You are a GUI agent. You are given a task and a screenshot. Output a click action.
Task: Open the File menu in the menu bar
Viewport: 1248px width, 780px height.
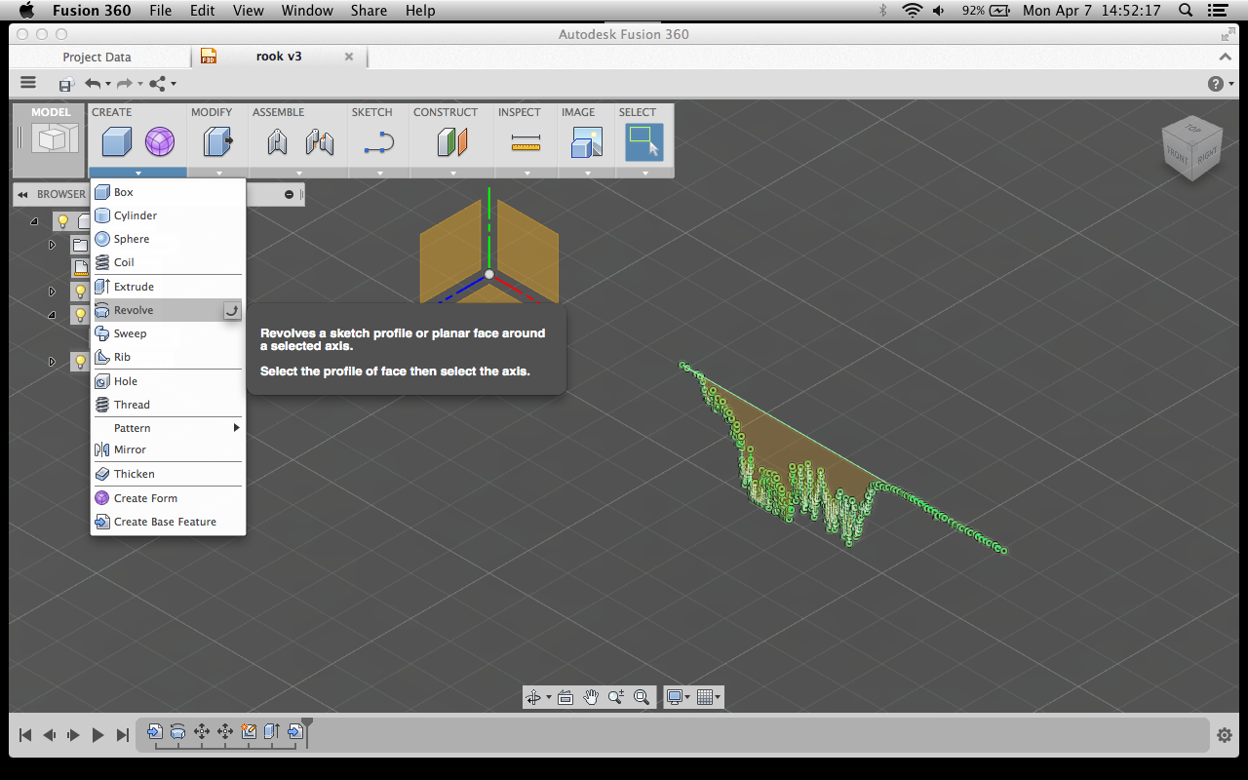[160, 11]
